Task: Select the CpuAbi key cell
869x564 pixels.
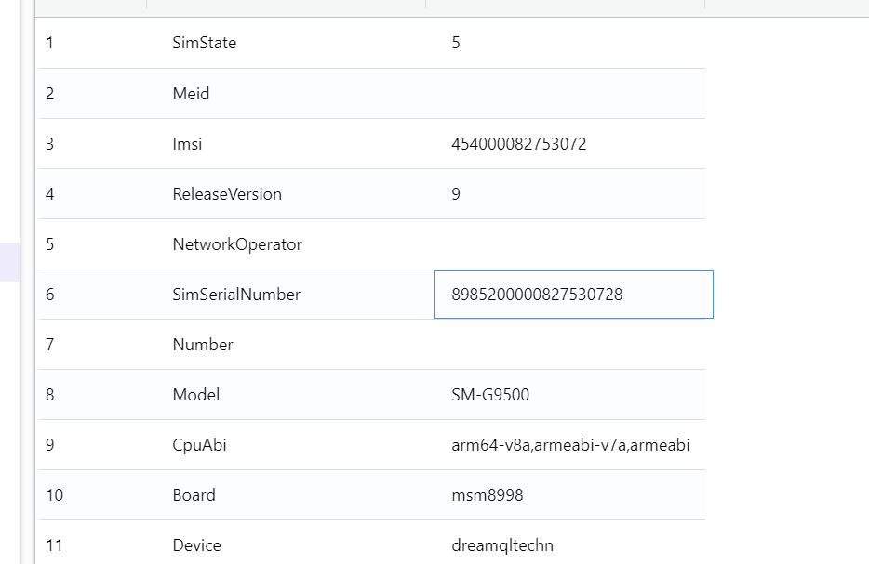Action: (x=200, y=445)
